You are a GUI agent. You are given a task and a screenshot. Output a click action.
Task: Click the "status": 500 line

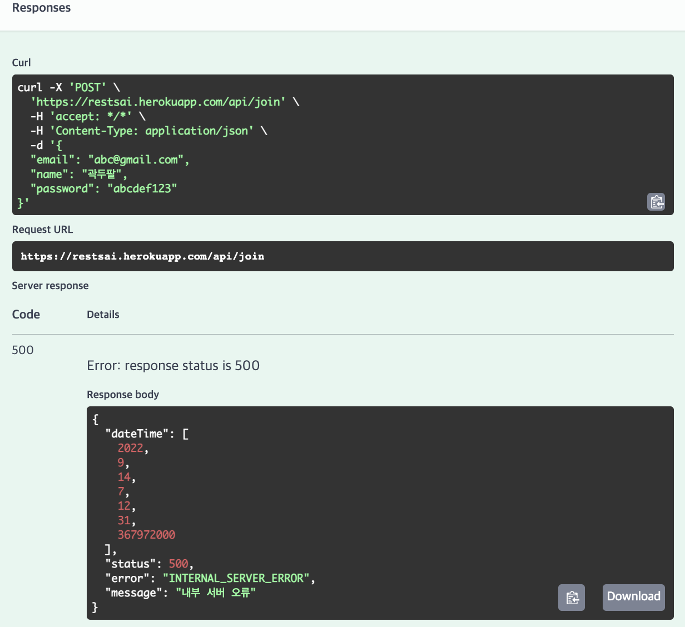click(149, 564)
